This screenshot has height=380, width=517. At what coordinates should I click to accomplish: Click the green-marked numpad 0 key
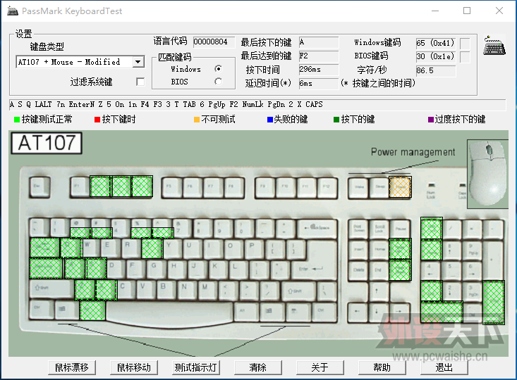click(442, 312)
